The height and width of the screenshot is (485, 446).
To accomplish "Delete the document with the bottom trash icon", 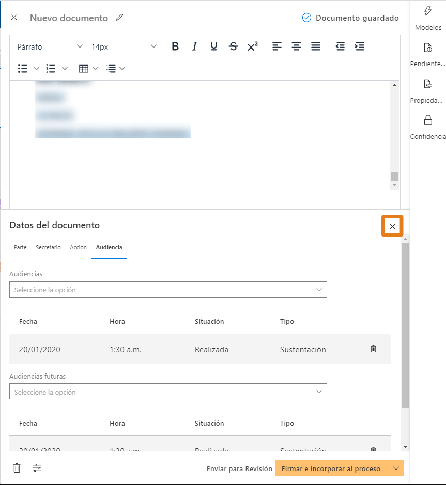I will pyautogui.click(x=17, y=468).
